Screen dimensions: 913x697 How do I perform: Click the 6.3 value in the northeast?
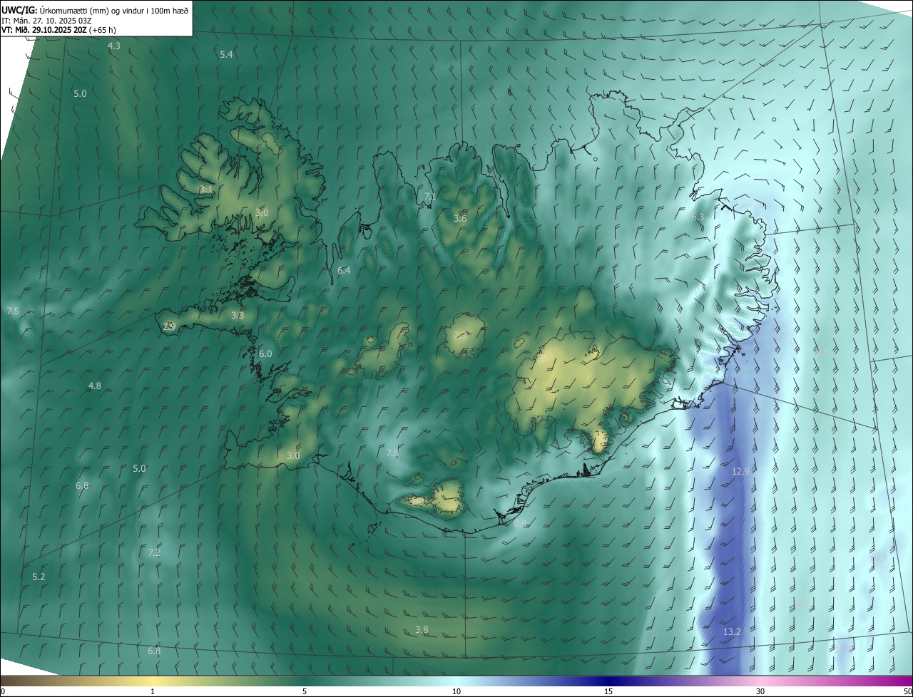pos(698,217)
